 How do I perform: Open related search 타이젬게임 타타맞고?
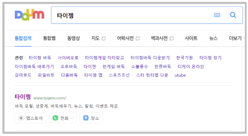click(104, 58)
